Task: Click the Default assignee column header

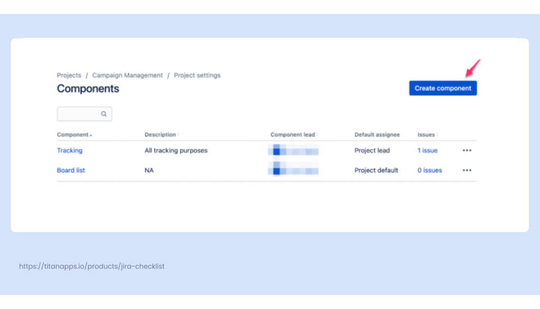Action: [x=377, y=134]
